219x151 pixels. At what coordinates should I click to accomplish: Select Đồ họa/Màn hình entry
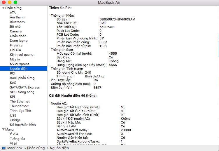[23, 125]
